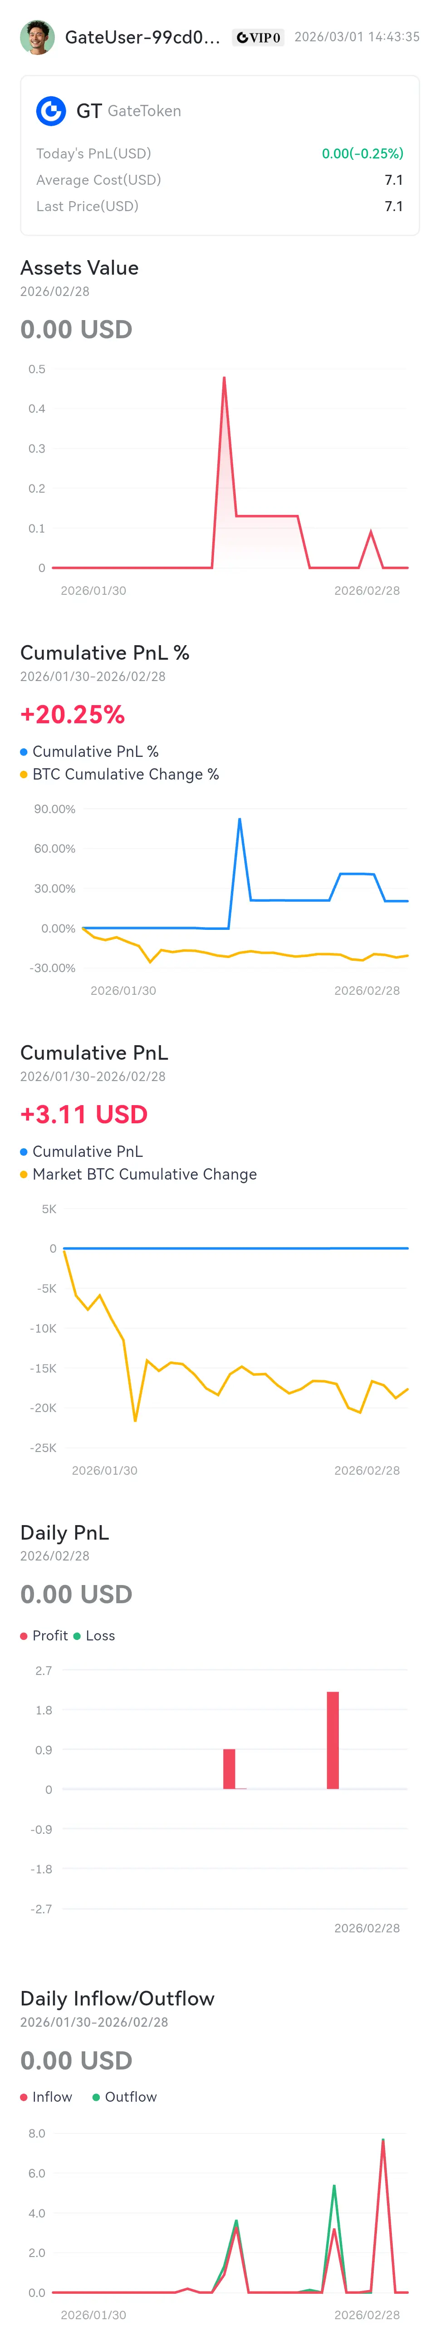
Task: Click the VIP 0 badge
Action: (258, 37)
